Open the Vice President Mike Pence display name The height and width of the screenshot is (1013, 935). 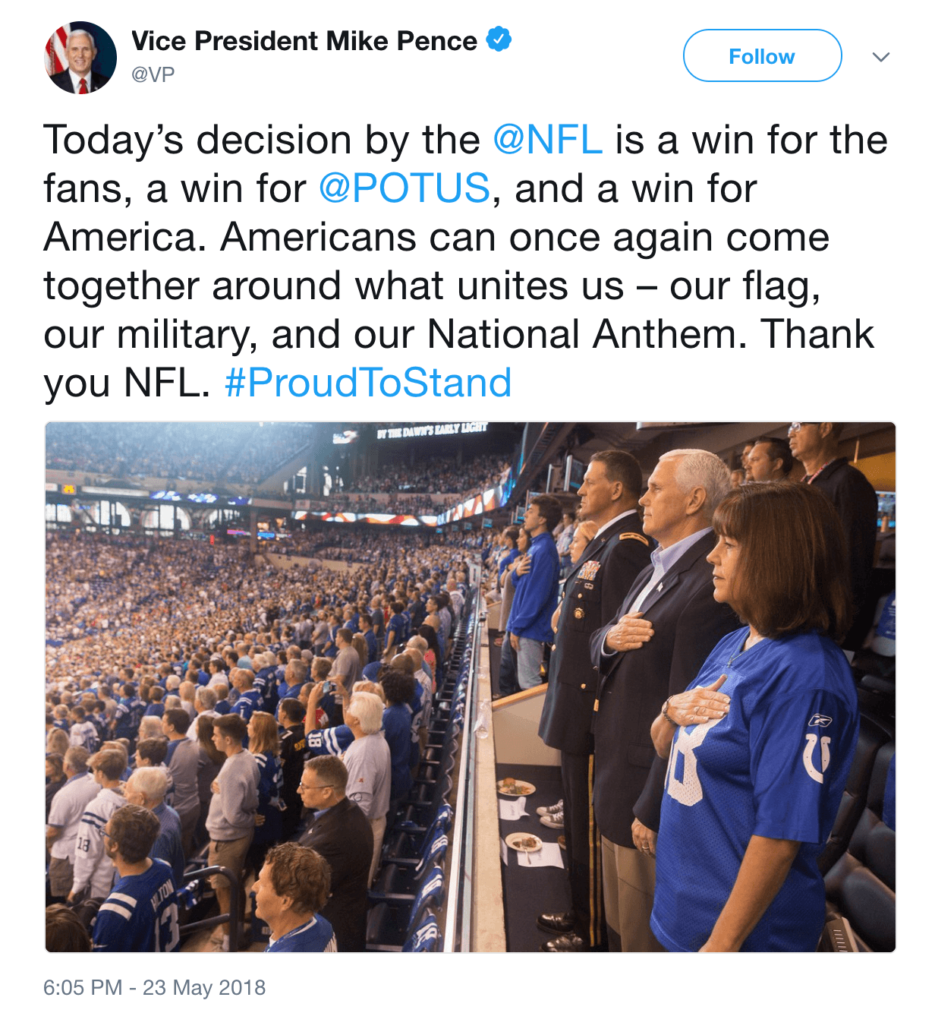[x=304, y=41]
